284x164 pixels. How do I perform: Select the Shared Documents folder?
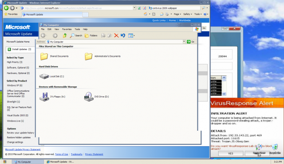click(54, 56)
